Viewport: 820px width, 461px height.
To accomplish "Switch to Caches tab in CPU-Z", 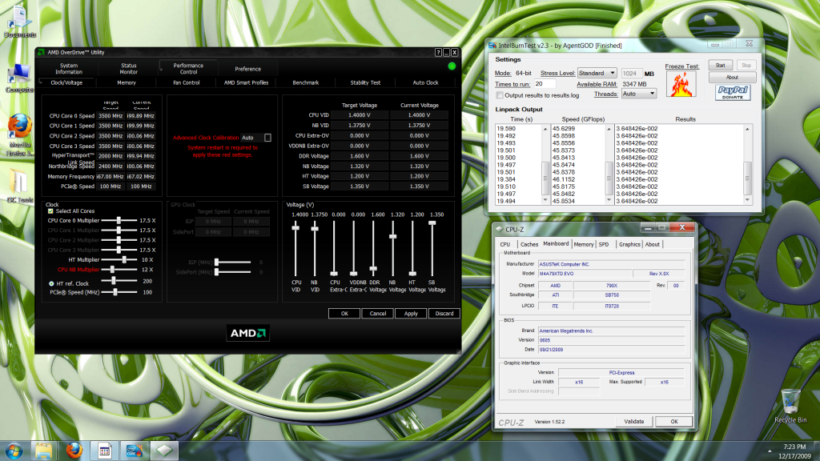I will 529,244.
